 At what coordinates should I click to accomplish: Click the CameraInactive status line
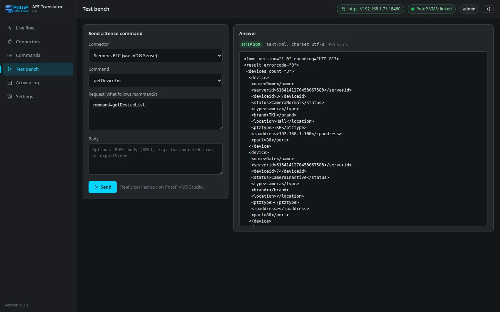(290, 177)
